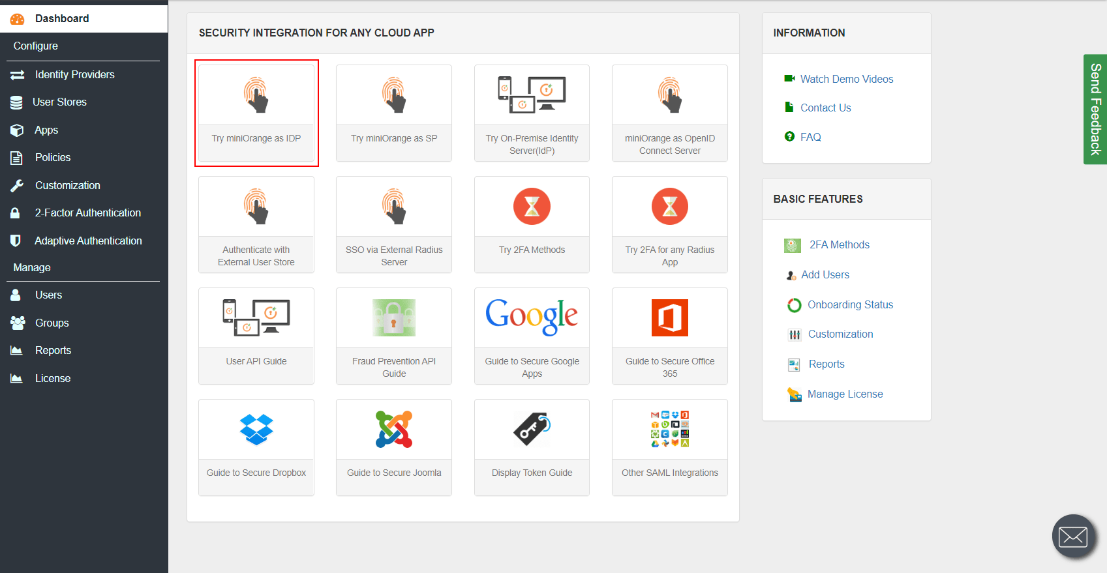Screen dimensions: 1107x573
Task: Click the User Stores database icon
Action: [16, 102]
